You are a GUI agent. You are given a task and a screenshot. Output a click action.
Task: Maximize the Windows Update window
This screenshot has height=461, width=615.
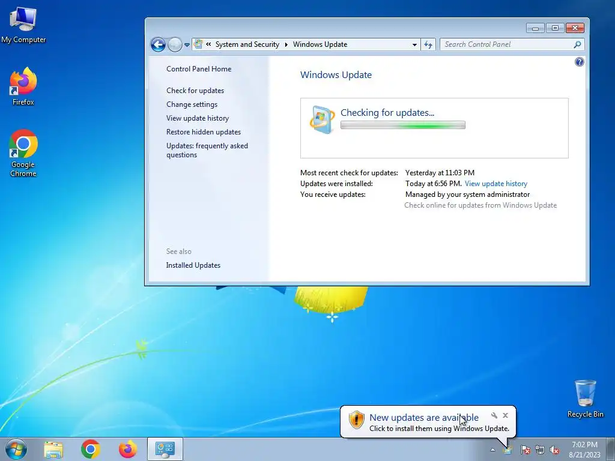point(554,28)
